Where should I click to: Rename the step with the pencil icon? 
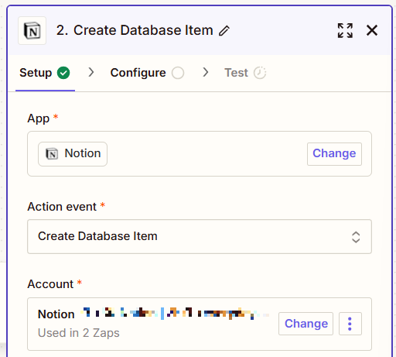pyautogui.click(x=224, y=31)
